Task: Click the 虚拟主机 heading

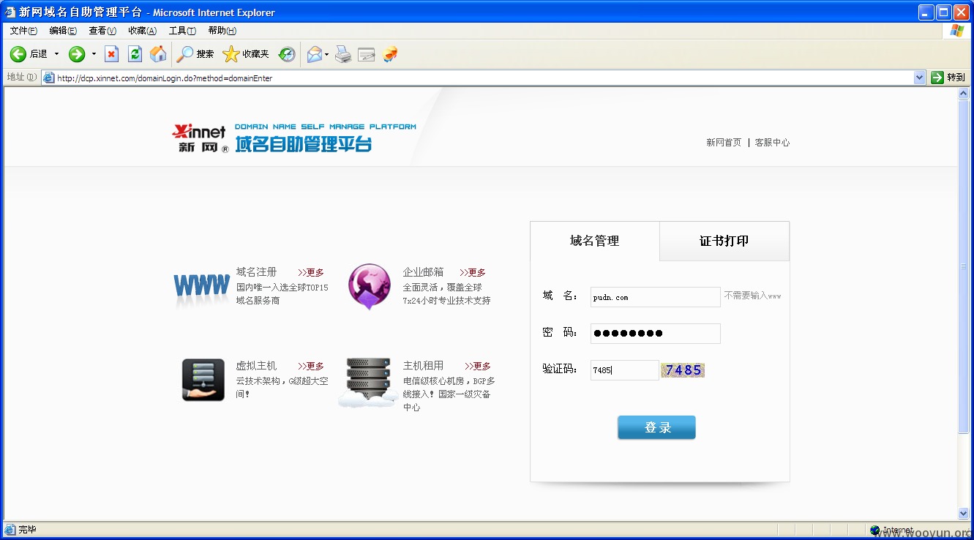Action: [256, 366]
